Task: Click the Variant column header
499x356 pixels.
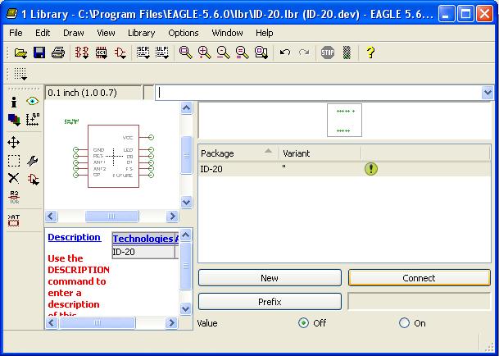Action: [x=320, y=153]
